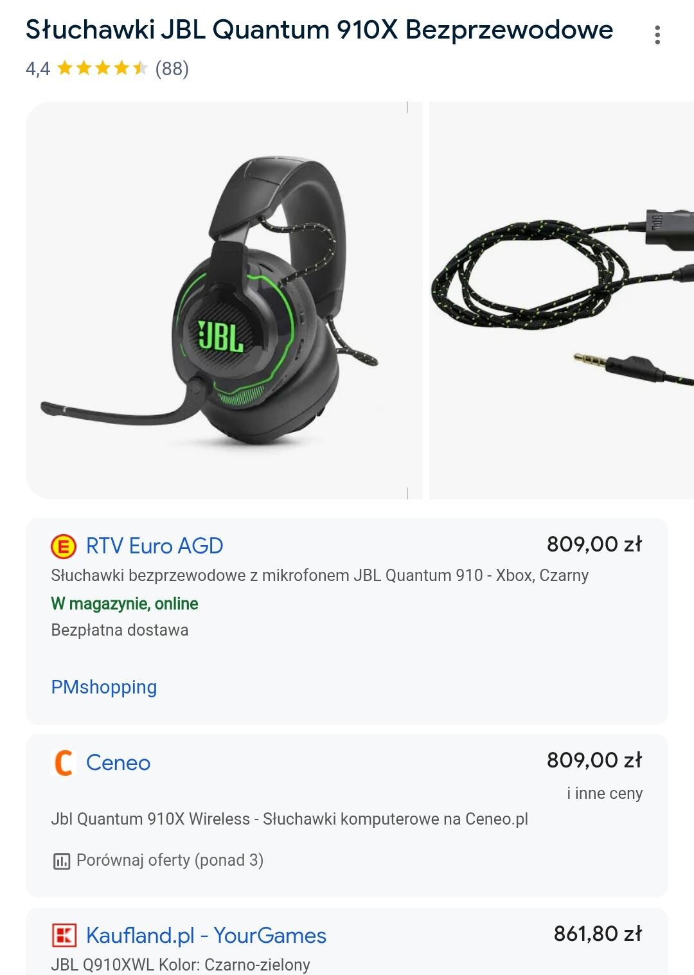Click the compare offers chart icon
The height and width of the screenshot is (975, 694).
coord(61,861)
